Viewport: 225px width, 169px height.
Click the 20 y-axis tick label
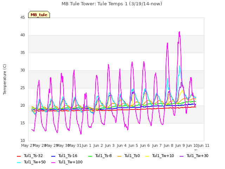(22, 106)
